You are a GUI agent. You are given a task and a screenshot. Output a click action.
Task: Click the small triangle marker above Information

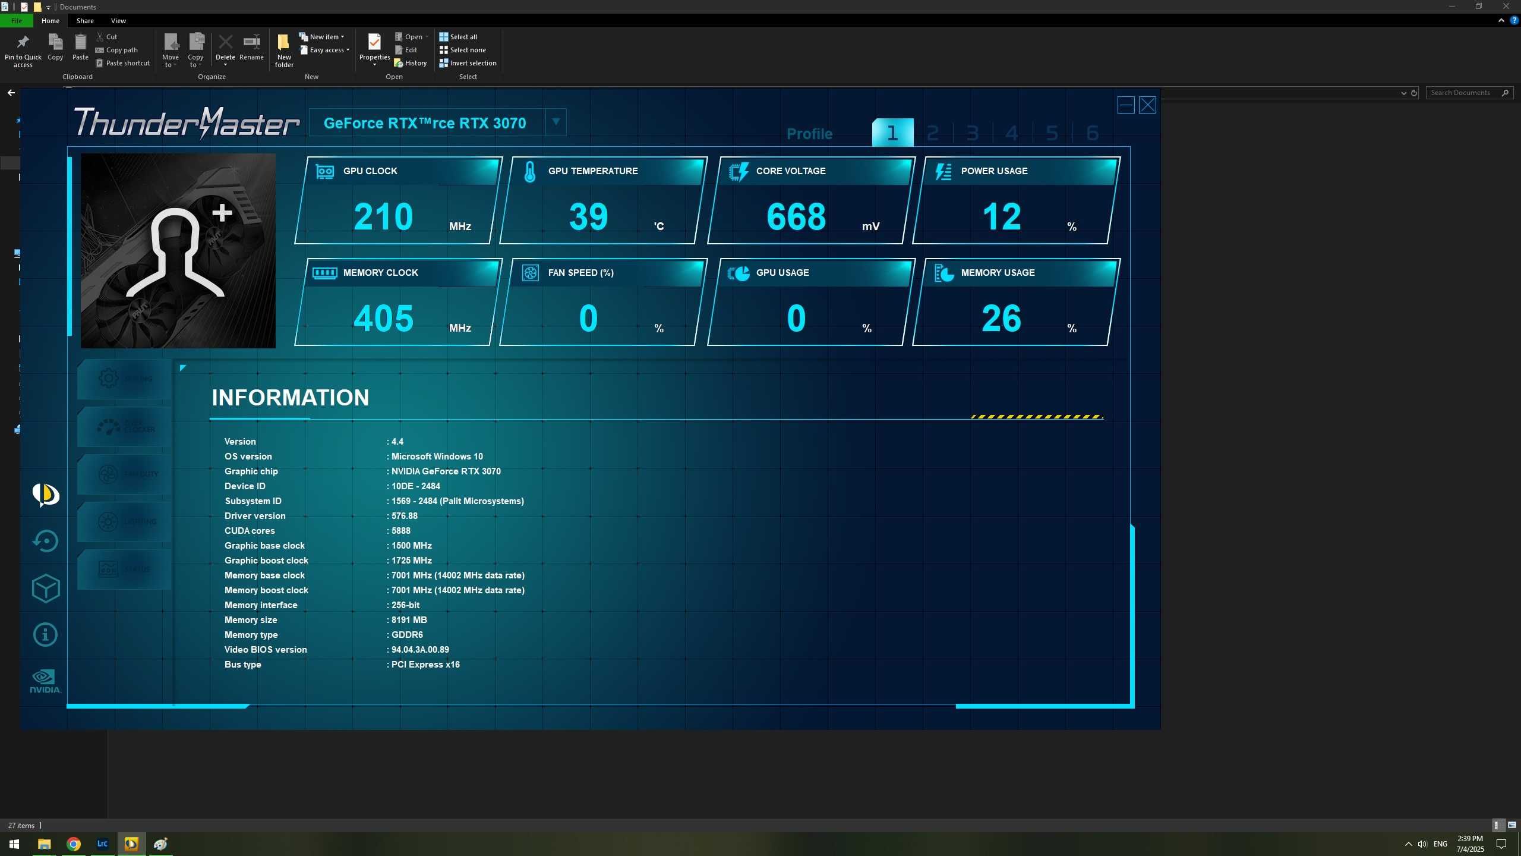click(x=182, y=368)
